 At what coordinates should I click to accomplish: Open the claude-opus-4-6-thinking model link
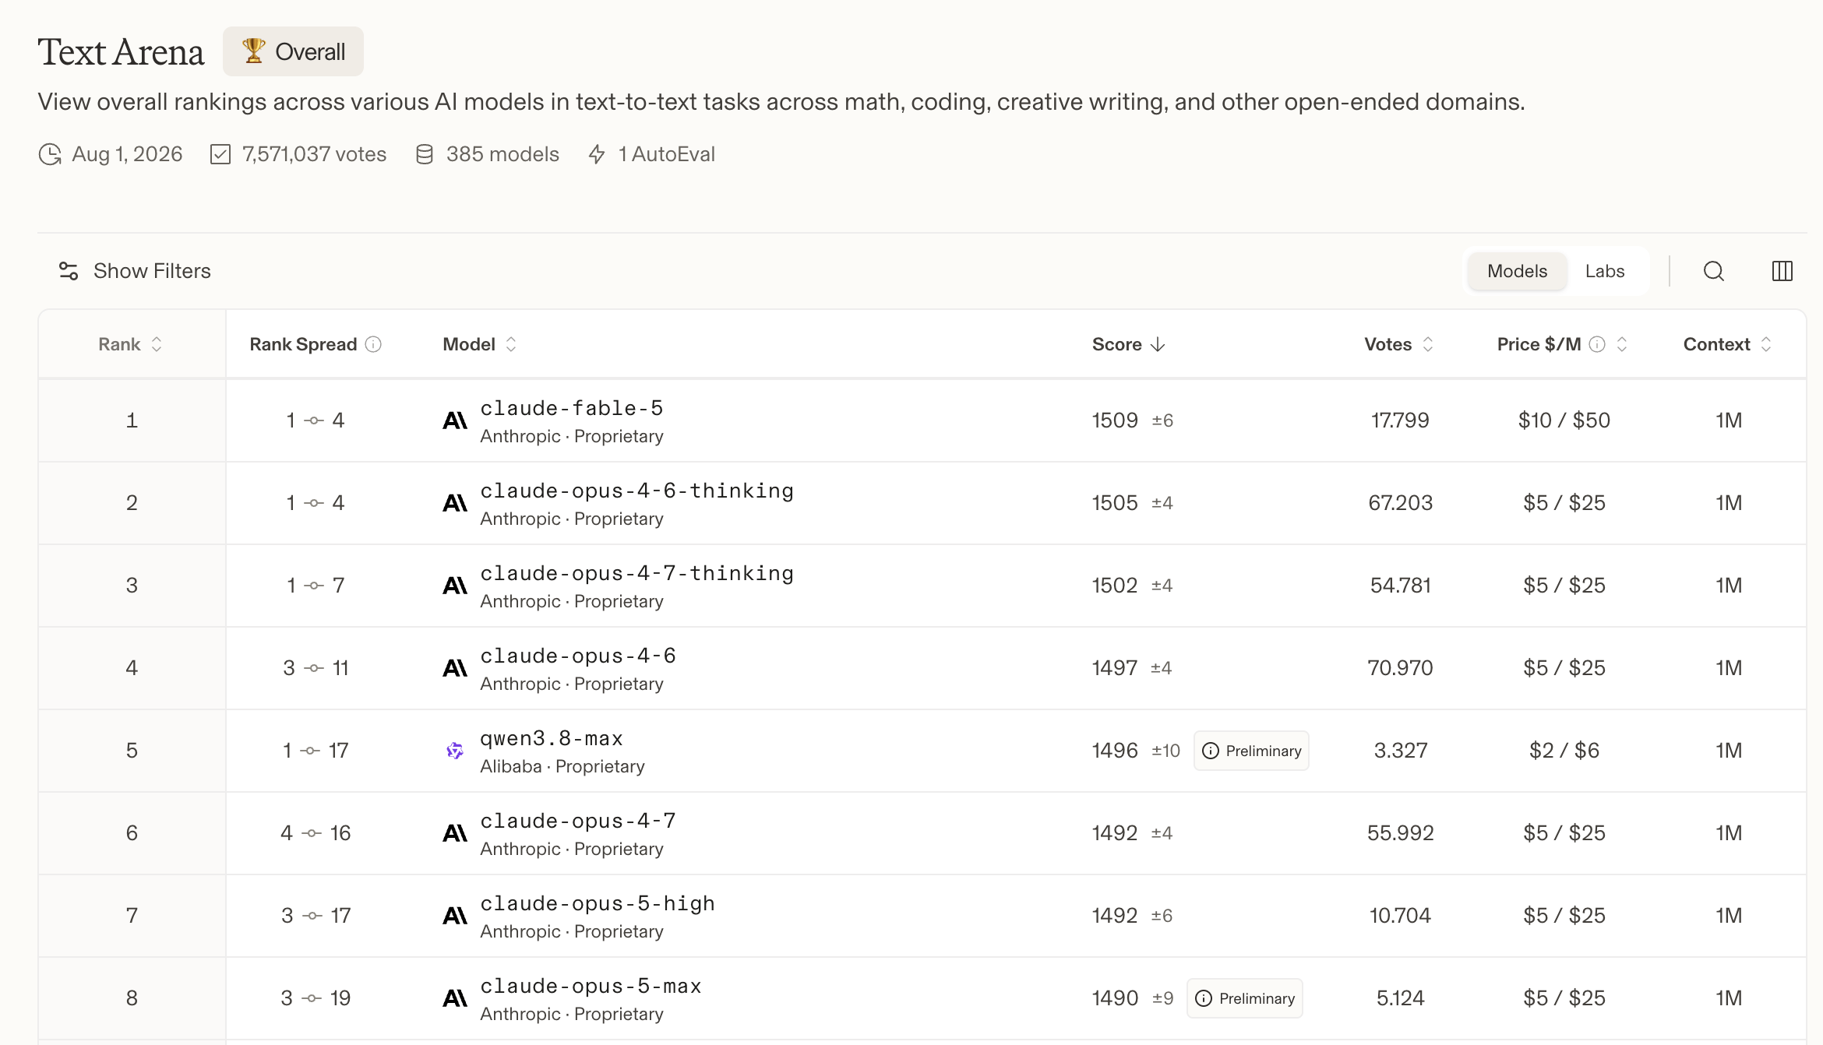[x=637, y=491]
